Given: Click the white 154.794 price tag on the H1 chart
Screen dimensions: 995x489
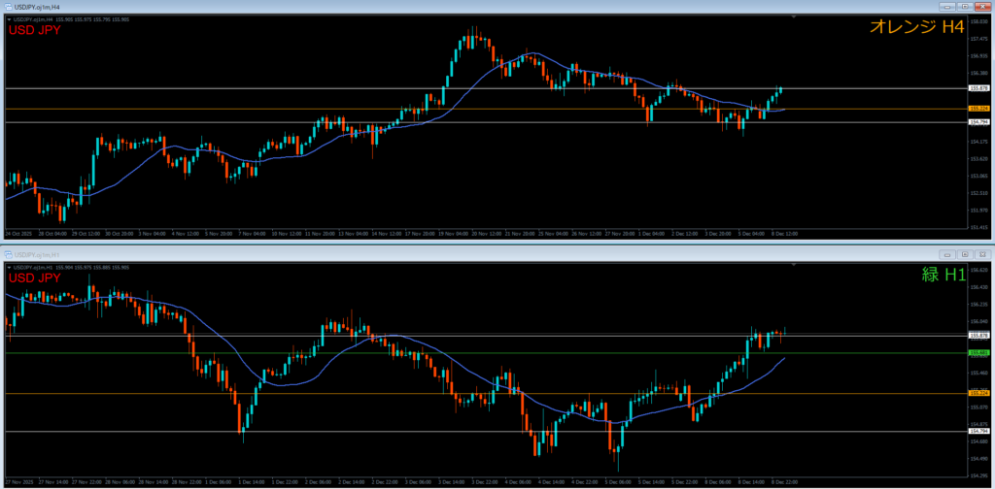Looking at the screenshot, I should [978, 431].
